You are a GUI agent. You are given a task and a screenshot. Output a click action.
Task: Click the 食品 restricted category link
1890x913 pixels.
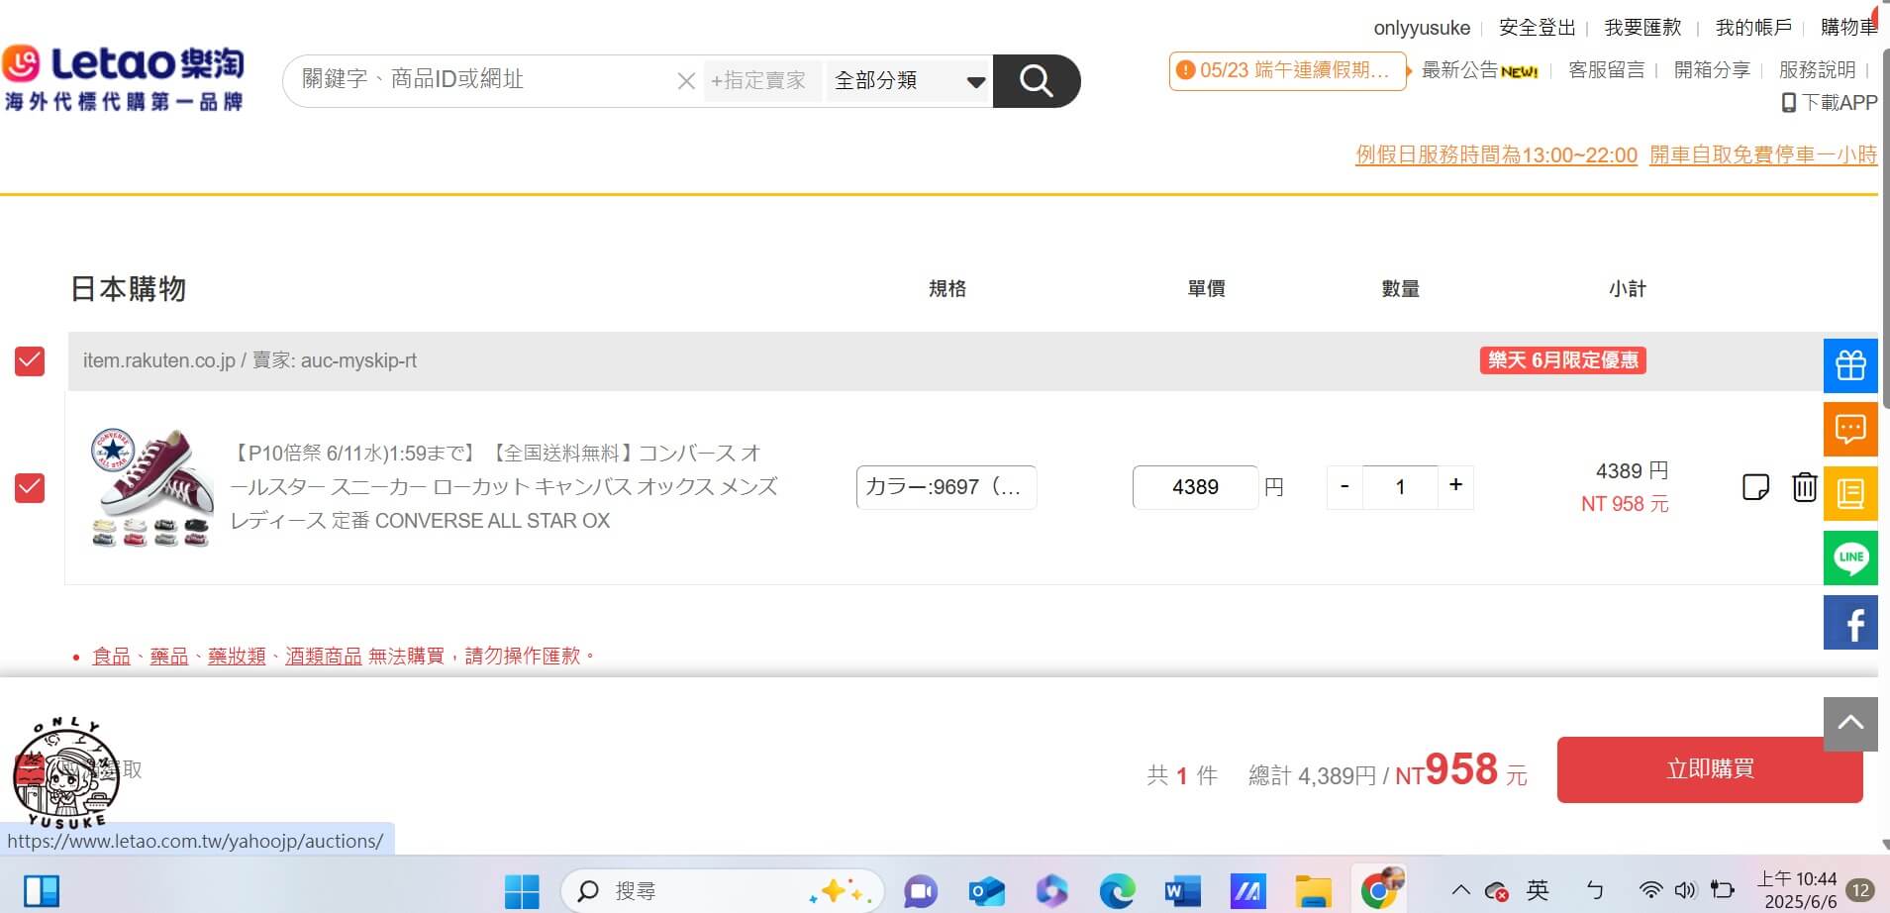point(111,656)
